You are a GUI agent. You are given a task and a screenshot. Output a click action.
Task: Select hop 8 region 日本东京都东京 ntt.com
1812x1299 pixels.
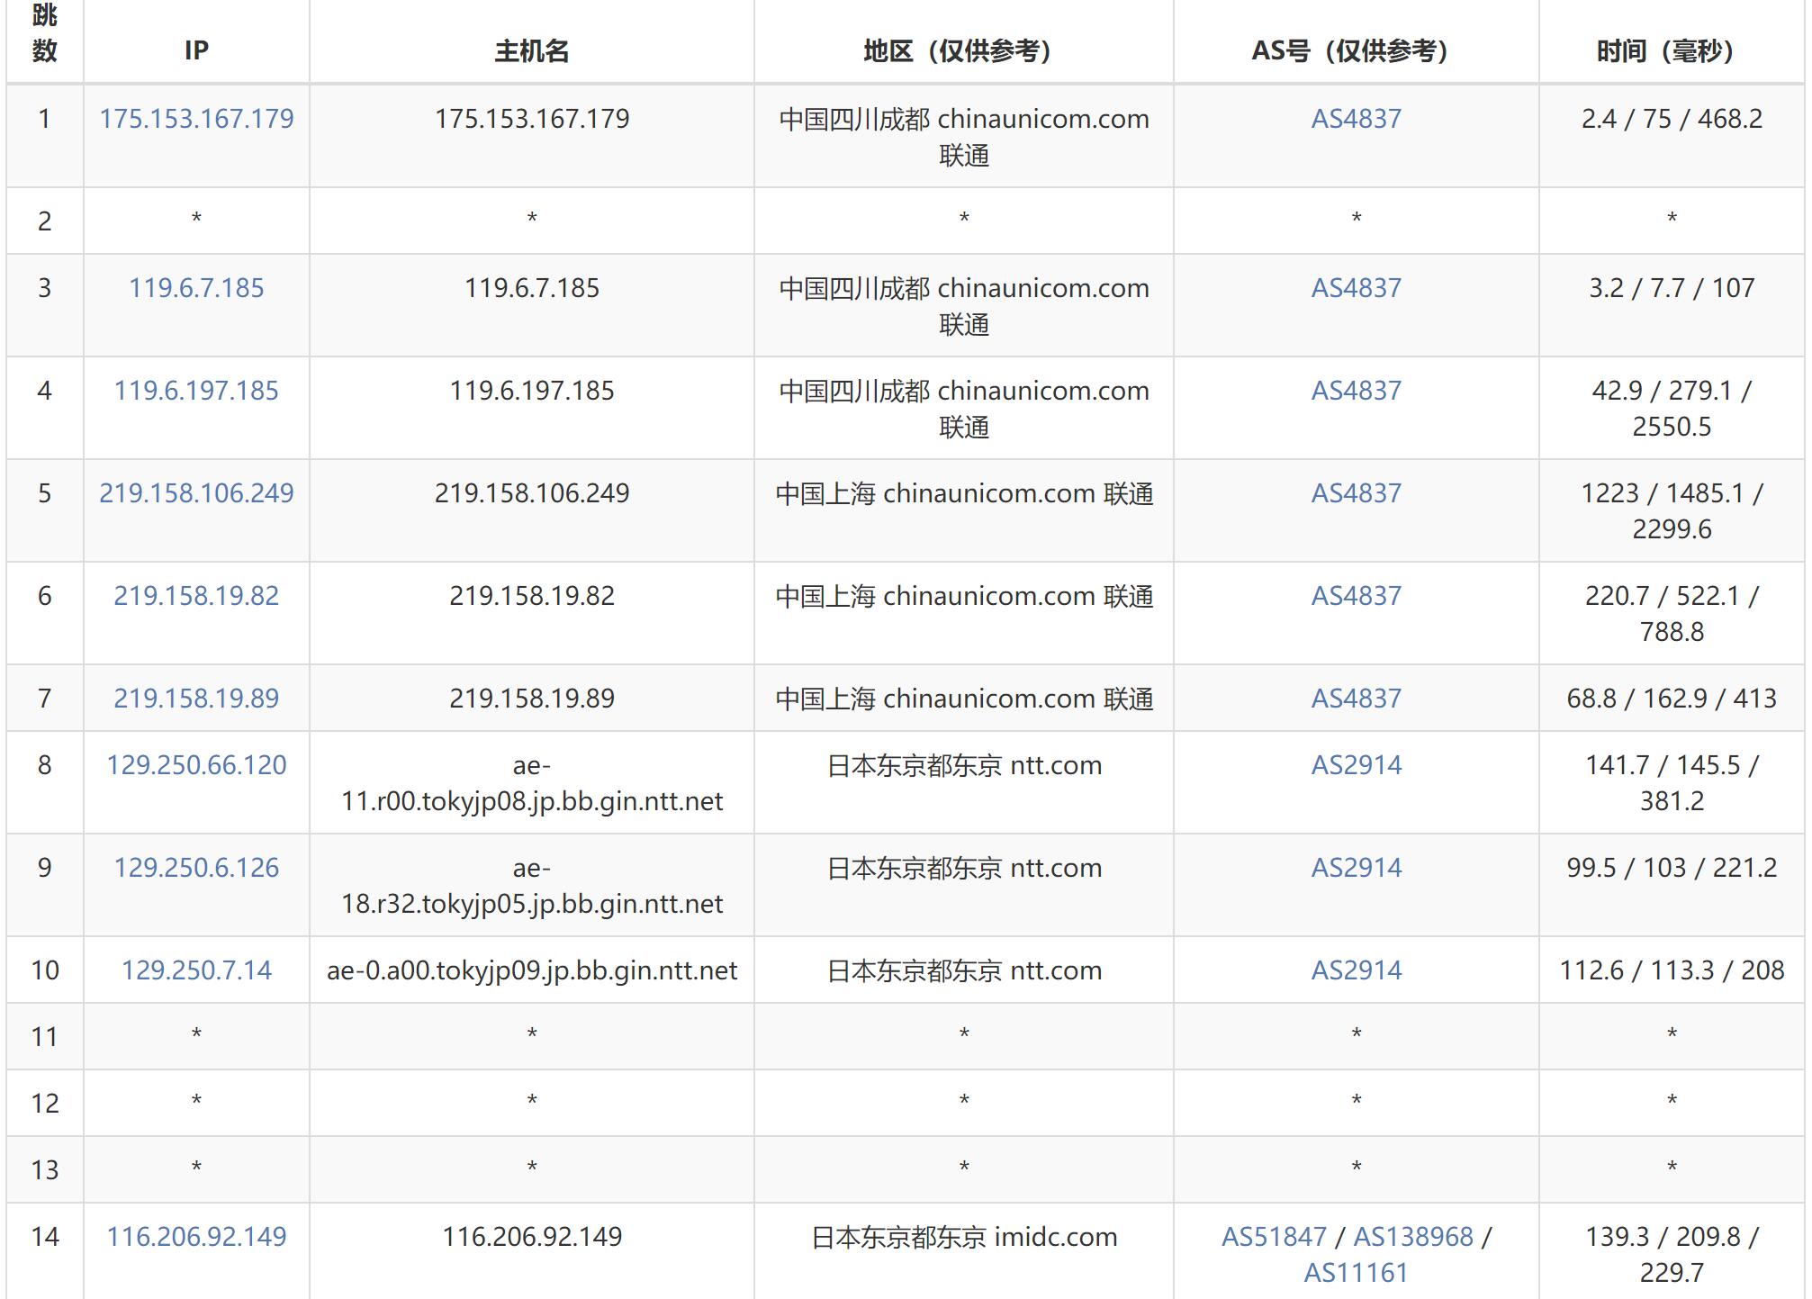point(964,765)
